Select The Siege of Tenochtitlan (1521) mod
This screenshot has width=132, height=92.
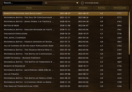[x=65, y=86]
